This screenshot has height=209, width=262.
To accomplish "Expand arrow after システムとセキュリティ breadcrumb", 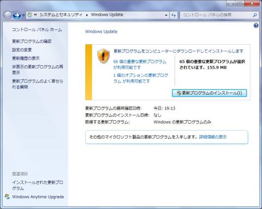I will (87, 15).
